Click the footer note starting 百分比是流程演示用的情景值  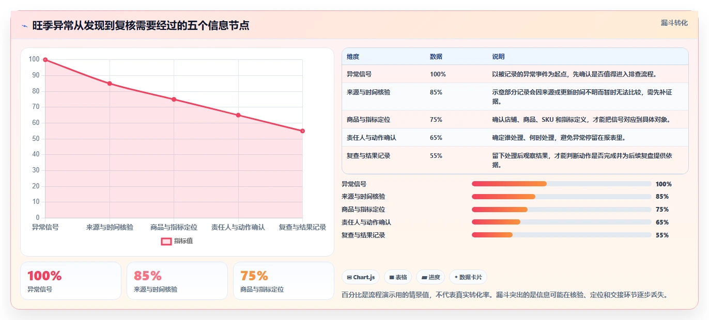tap(506, 295)
